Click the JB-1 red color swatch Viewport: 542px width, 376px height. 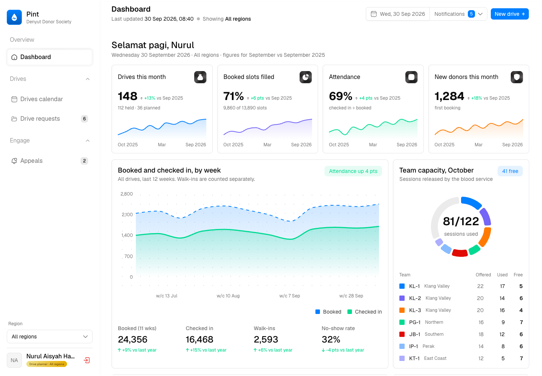(402, 334)
